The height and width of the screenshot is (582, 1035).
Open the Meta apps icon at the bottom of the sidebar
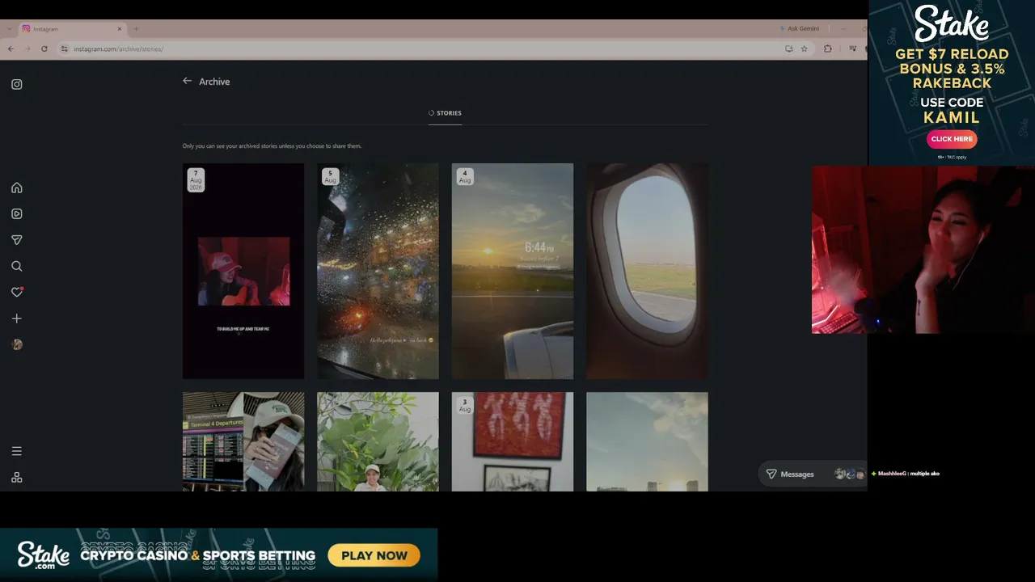(16, 478)
